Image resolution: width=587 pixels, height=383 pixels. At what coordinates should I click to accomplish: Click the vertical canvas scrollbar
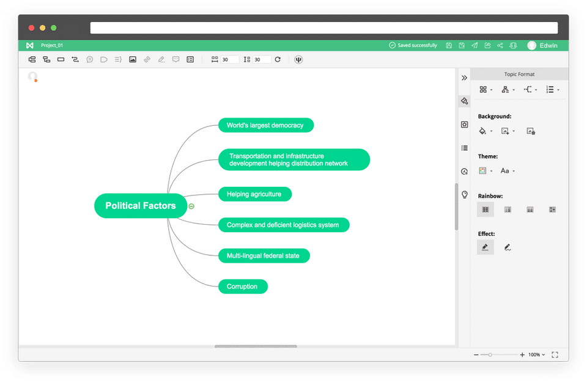(x=457, y=206)
